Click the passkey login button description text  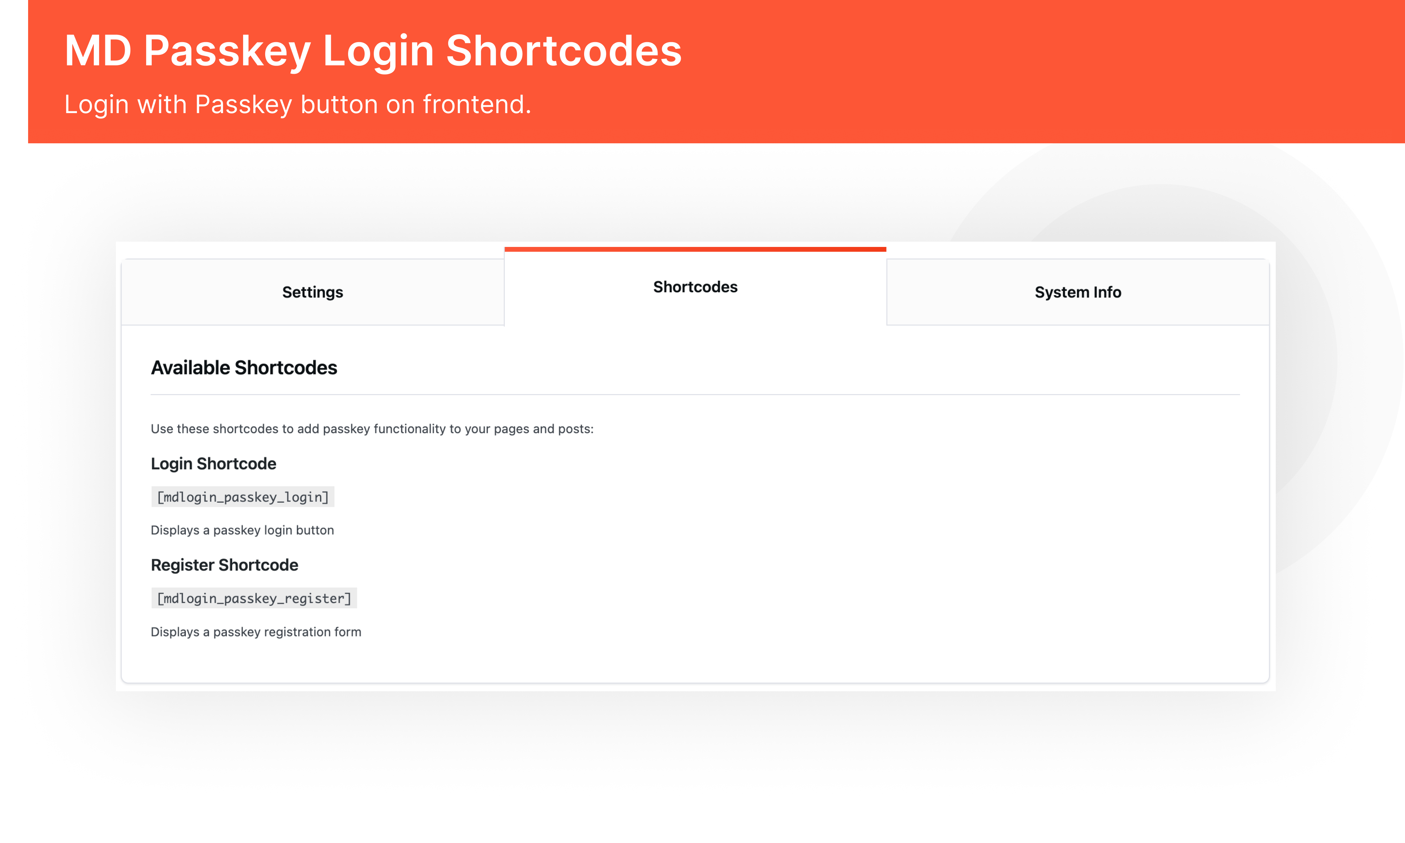coord(242,530)
